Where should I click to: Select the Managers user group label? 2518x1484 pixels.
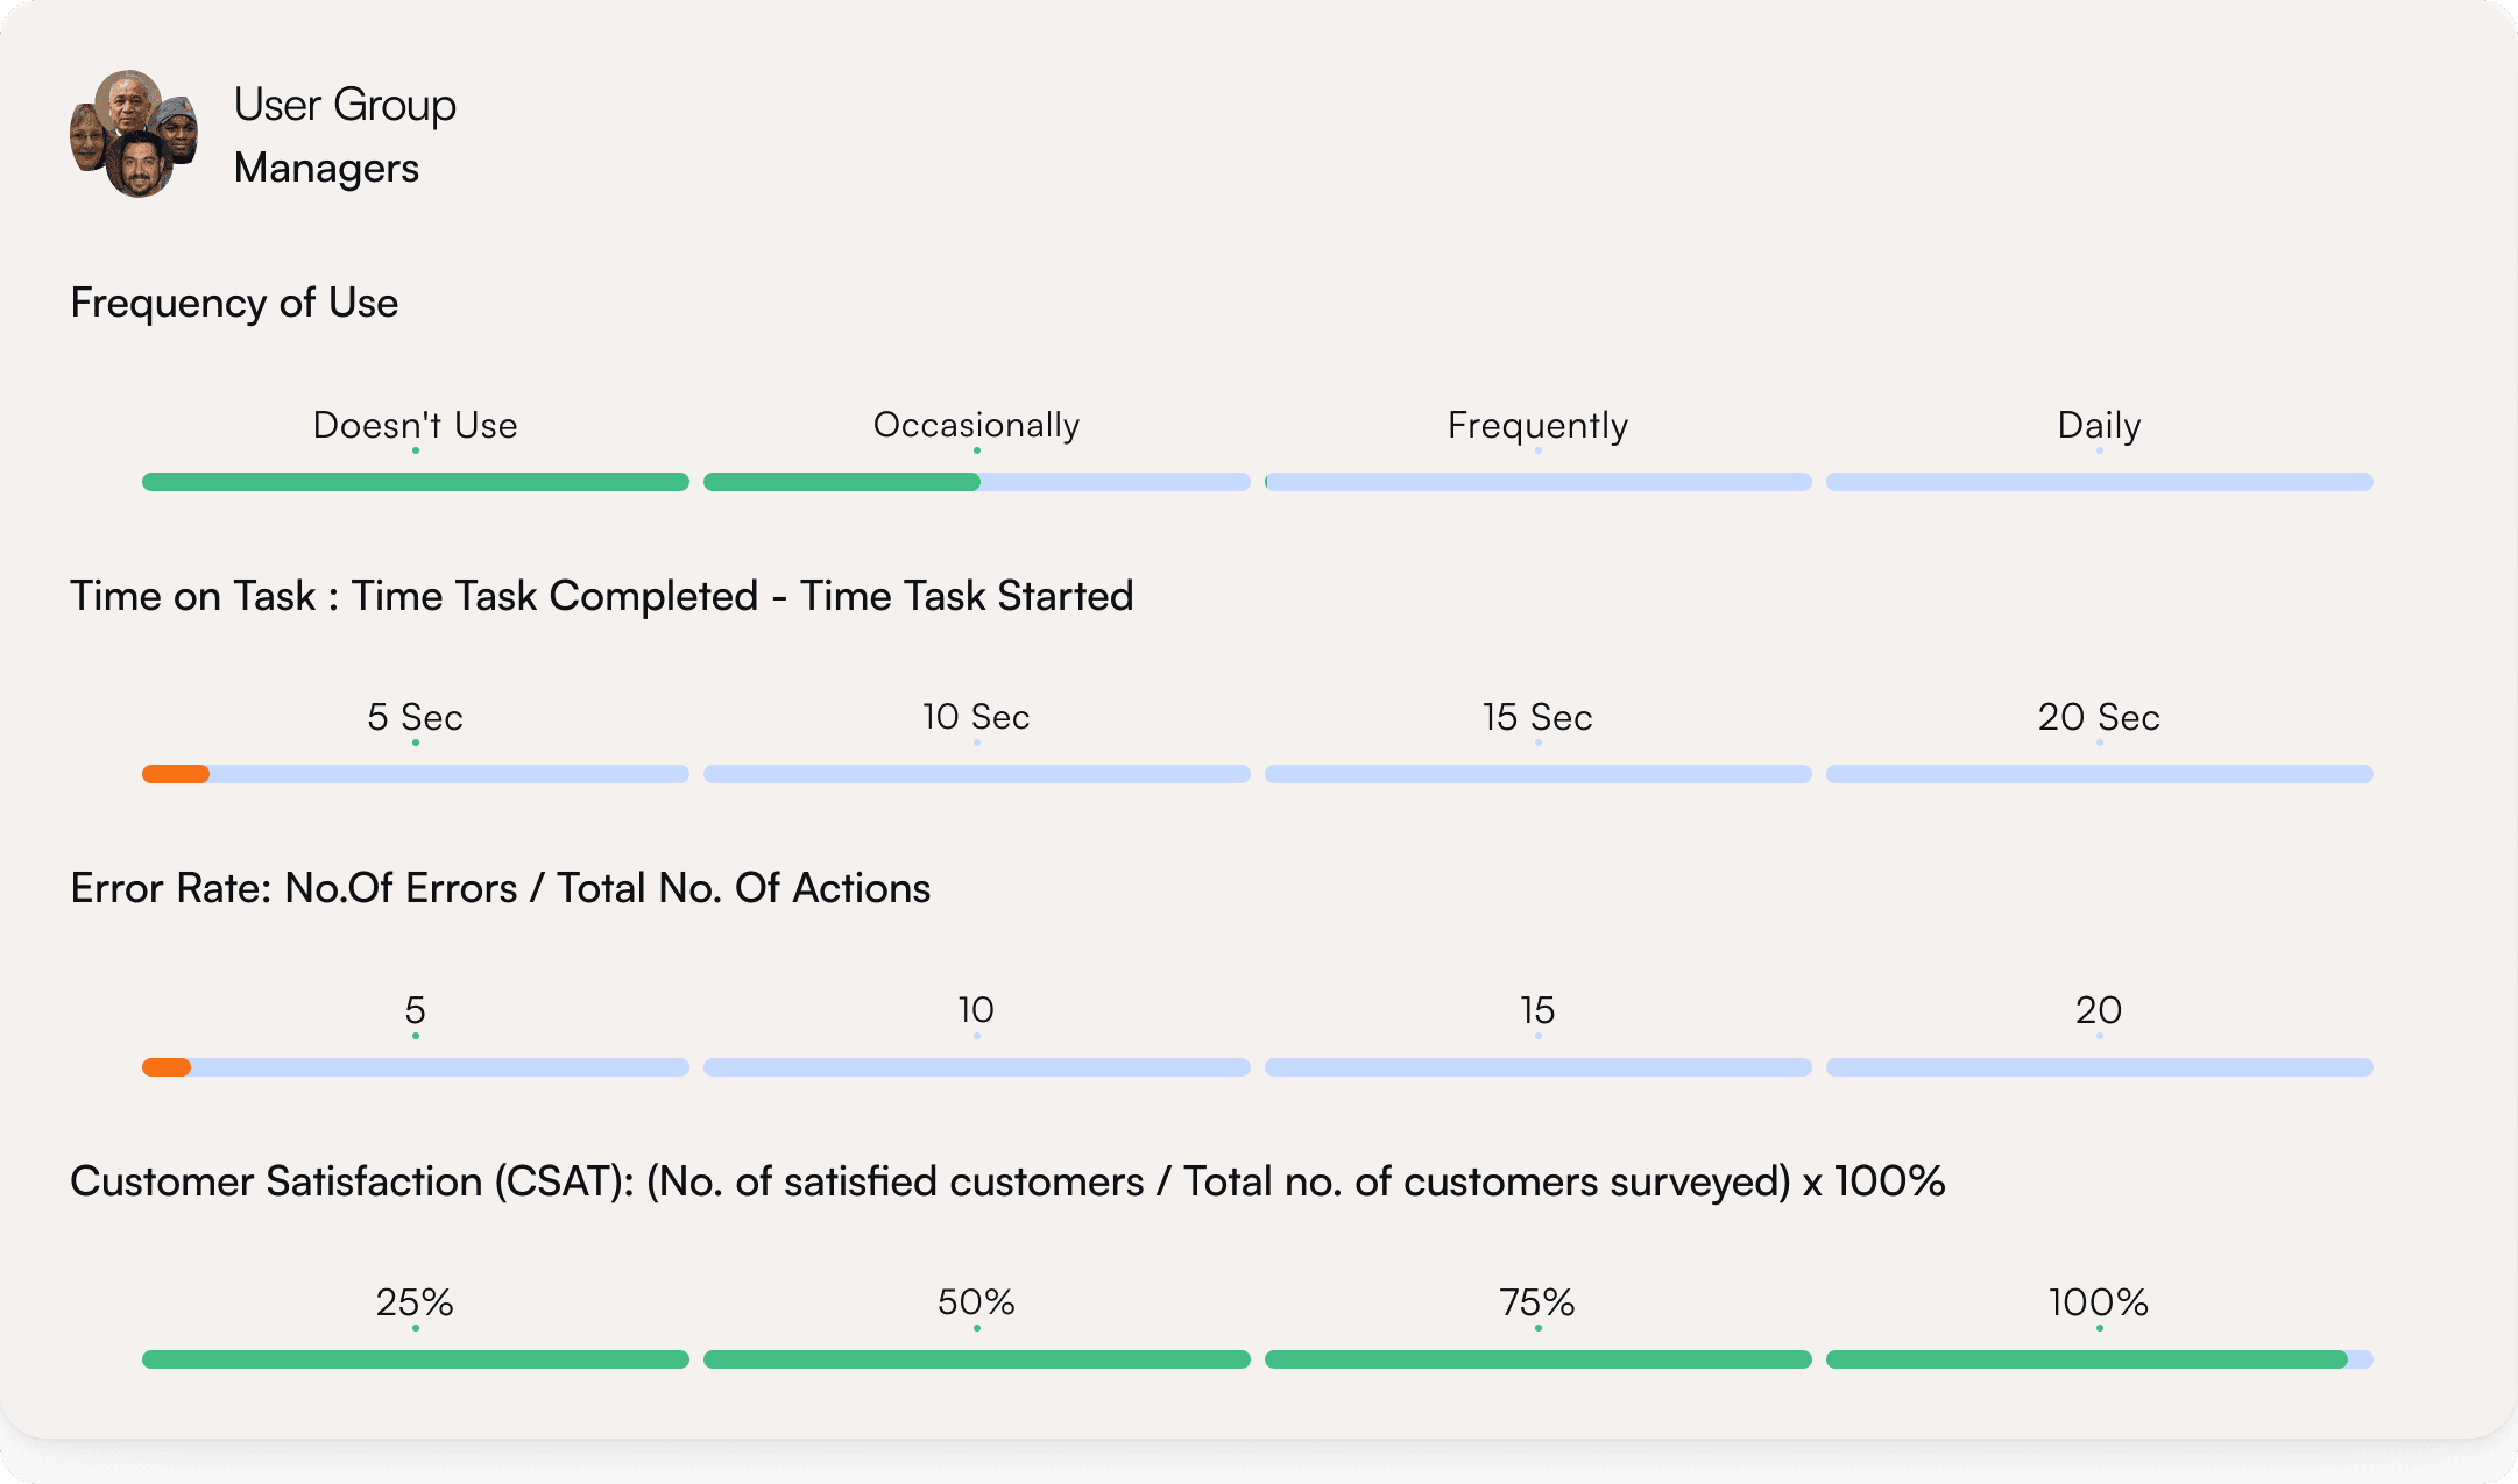coord(326,168)
